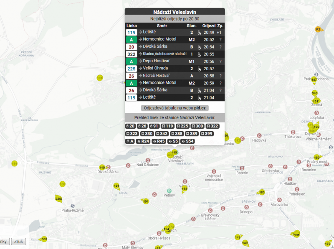334x249 pixels.
Task: Open bus line 389 badge
Action: pos(192,134)
